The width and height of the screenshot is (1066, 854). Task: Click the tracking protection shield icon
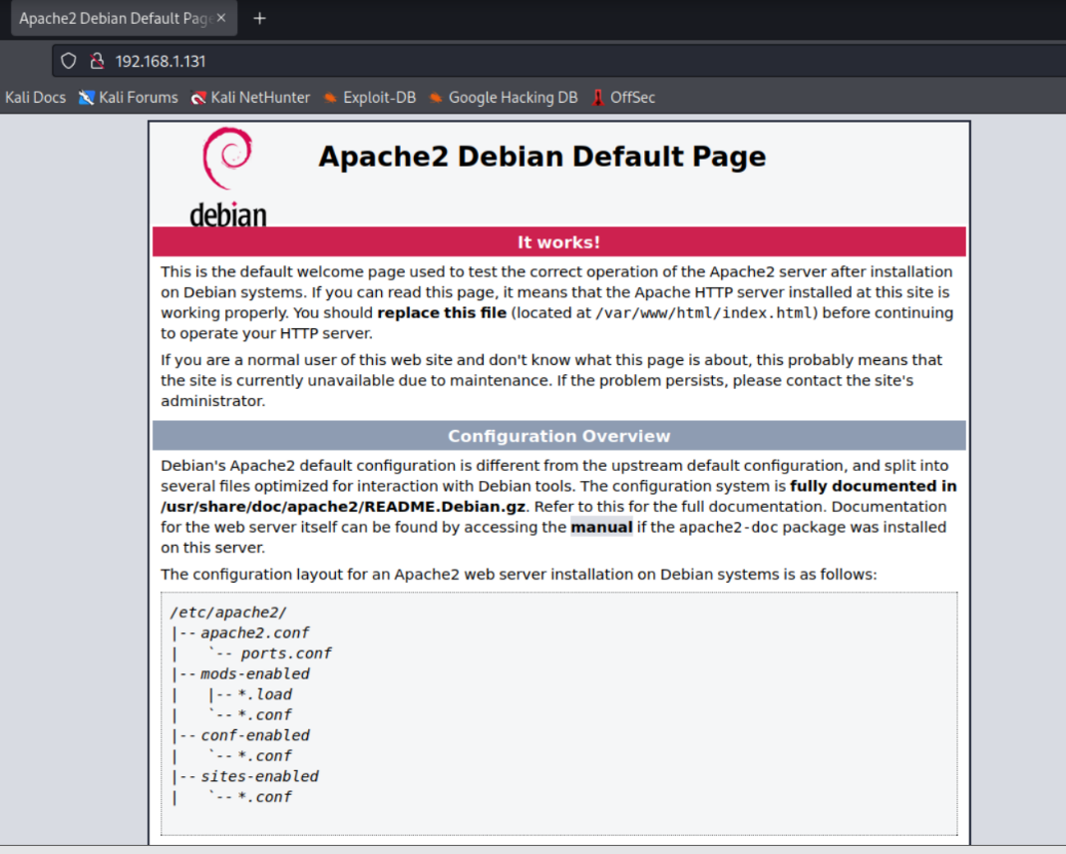[x=69, y=61]
